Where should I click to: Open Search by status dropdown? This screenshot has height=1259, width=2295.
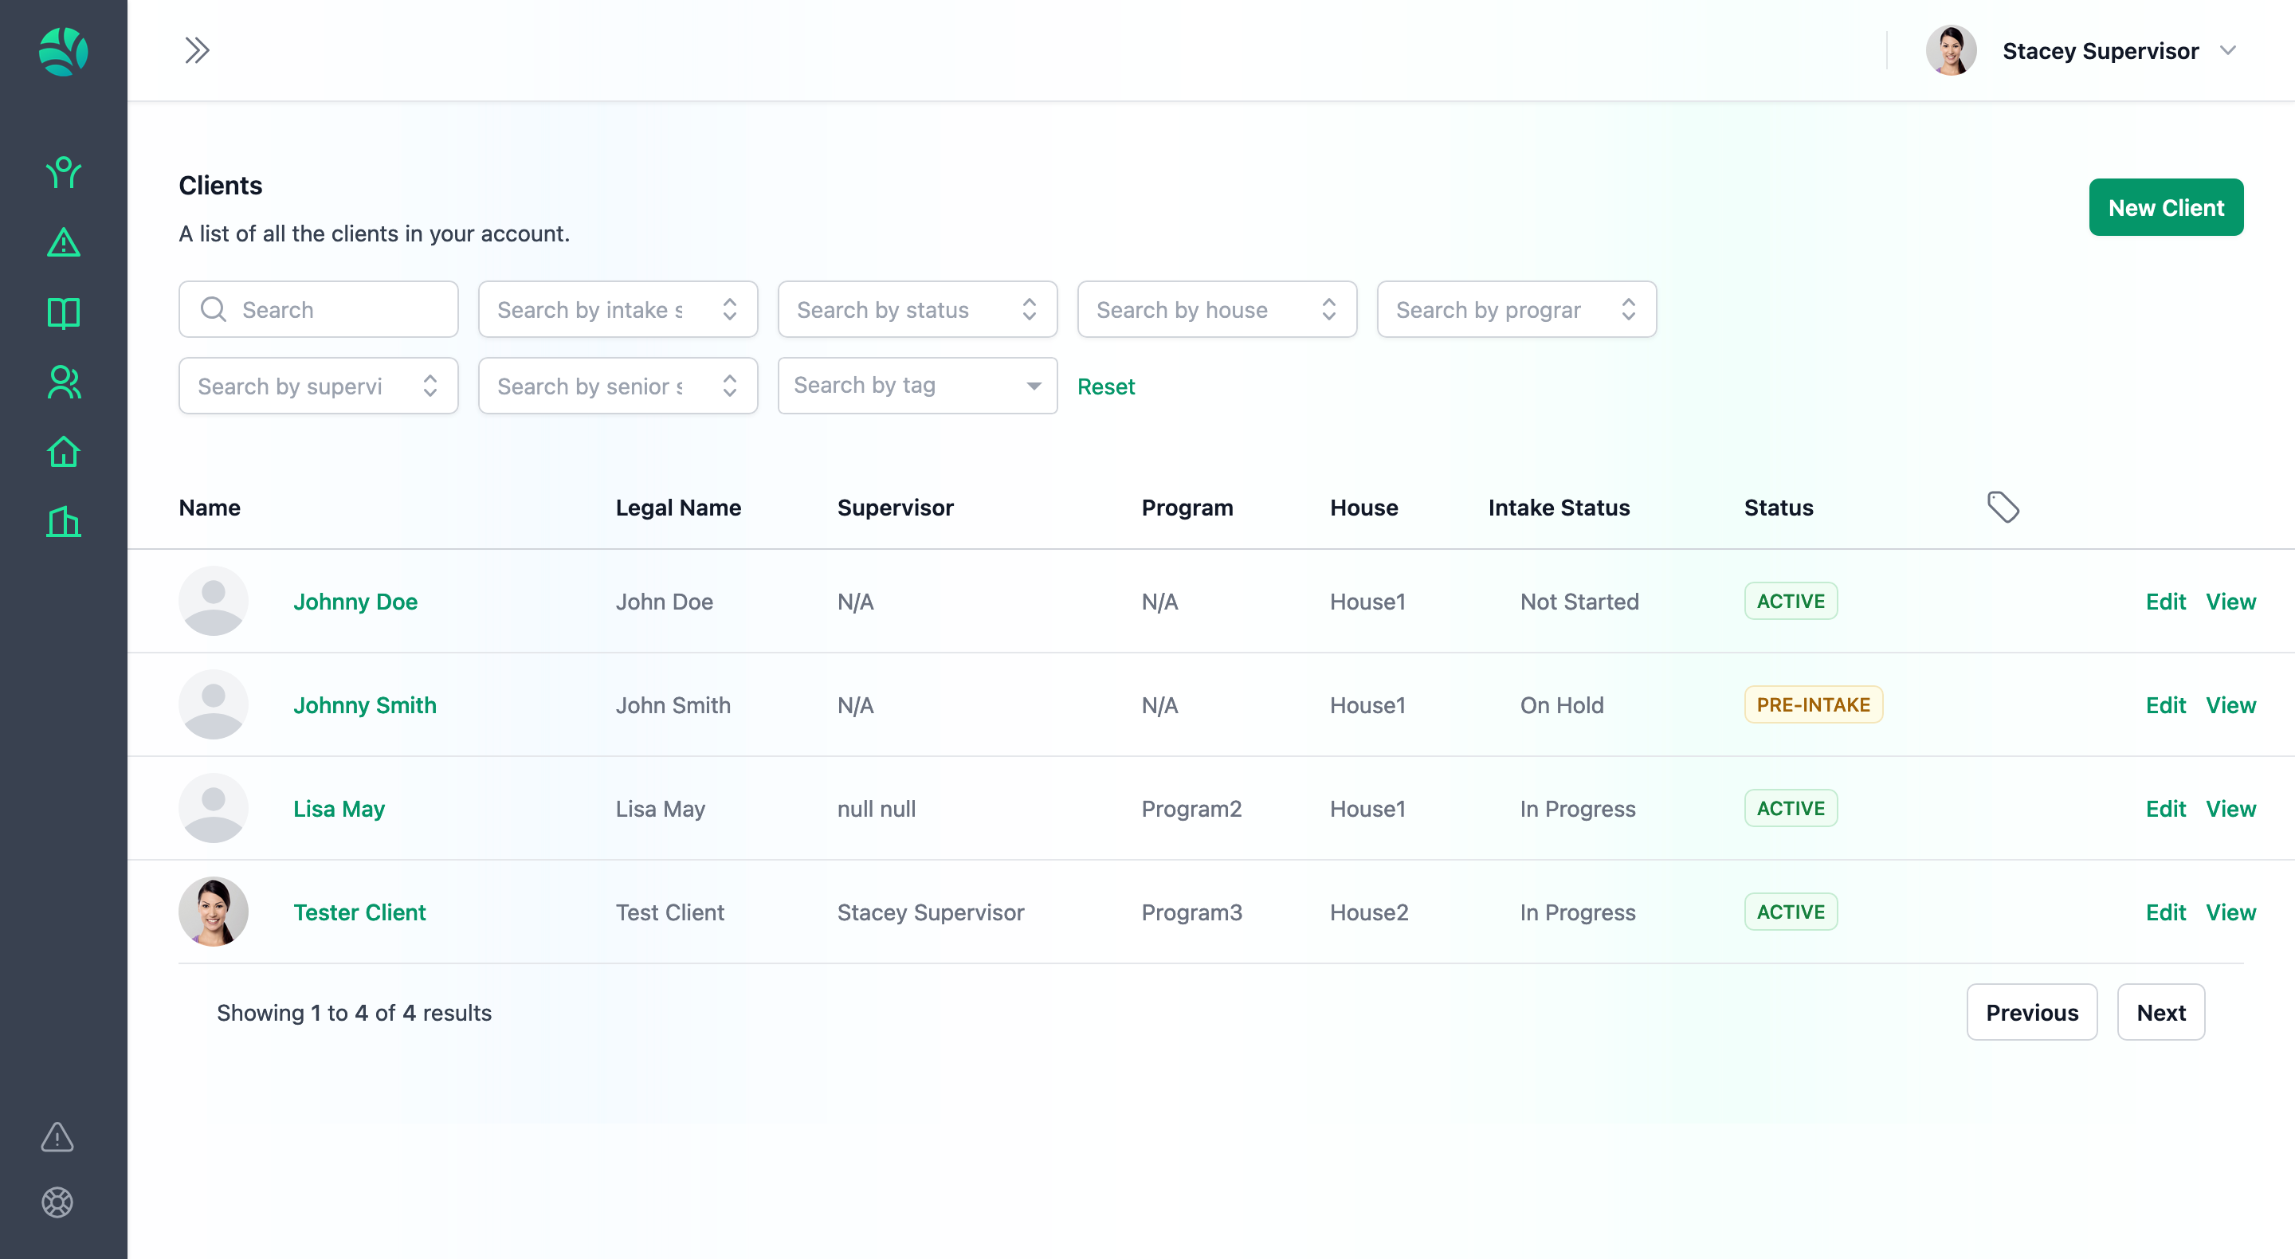click(x=916, y=309)
